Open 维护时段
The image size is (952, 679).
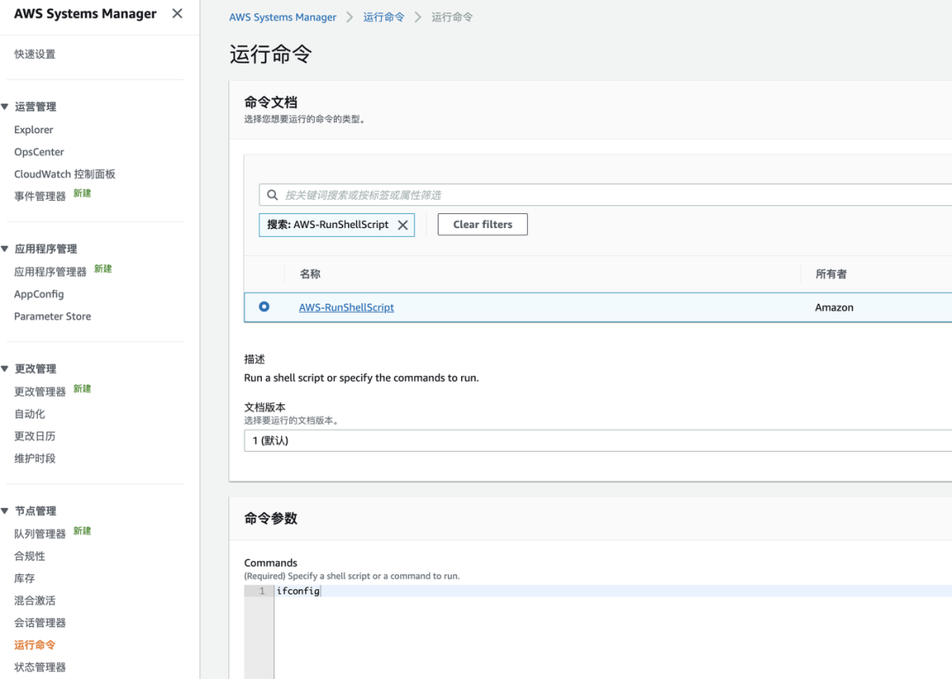pyautogui.click(x=34, y=458)
